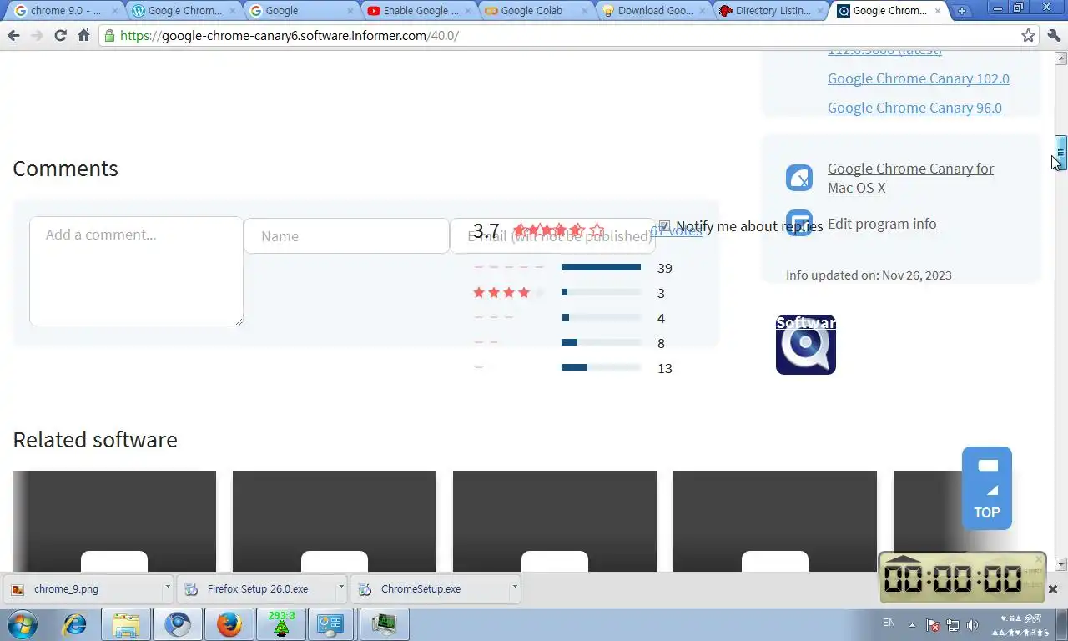The width and height of the screenshot is (1068, 641).
Task: Open the Chrome wrench settings menu
Action: 1053,36
